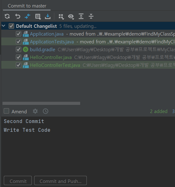The height and width of the screenshot is (187, 175).
Task: Click the 2 added status text
Action: (x=159, y=111)
